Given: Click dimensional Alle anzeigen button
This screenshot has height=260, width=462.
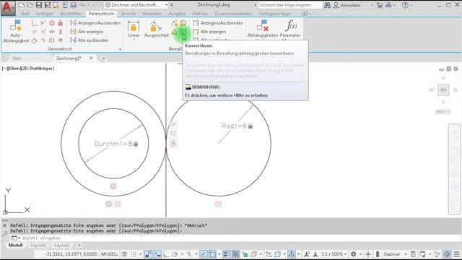Looking at the screenshot, I should pos(210,32).
